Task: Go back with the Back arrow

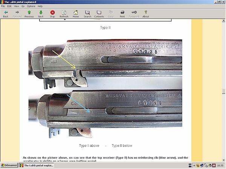Action: coord(6,14)
